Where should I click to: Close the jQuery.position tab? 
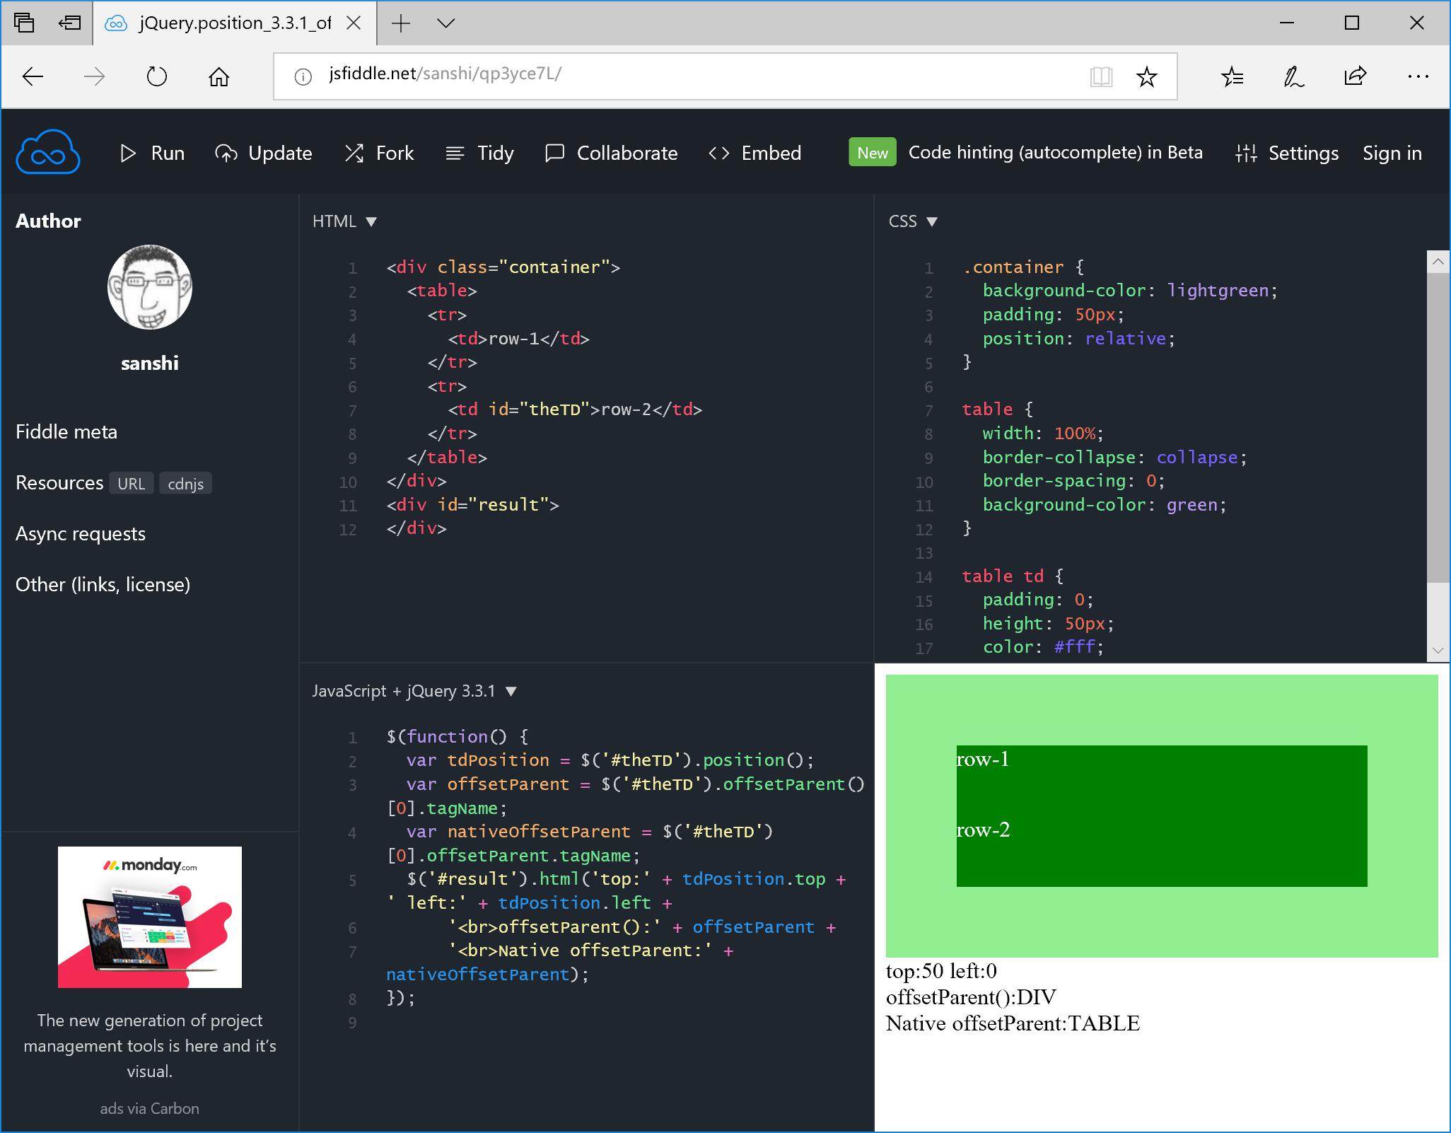click(354, 23)
